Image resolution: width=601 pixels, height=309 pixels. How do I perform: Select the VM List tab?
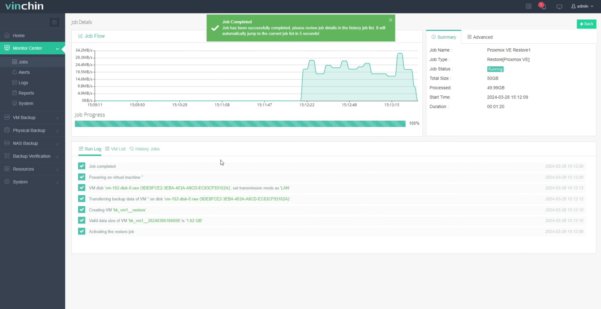pos(115,149)
